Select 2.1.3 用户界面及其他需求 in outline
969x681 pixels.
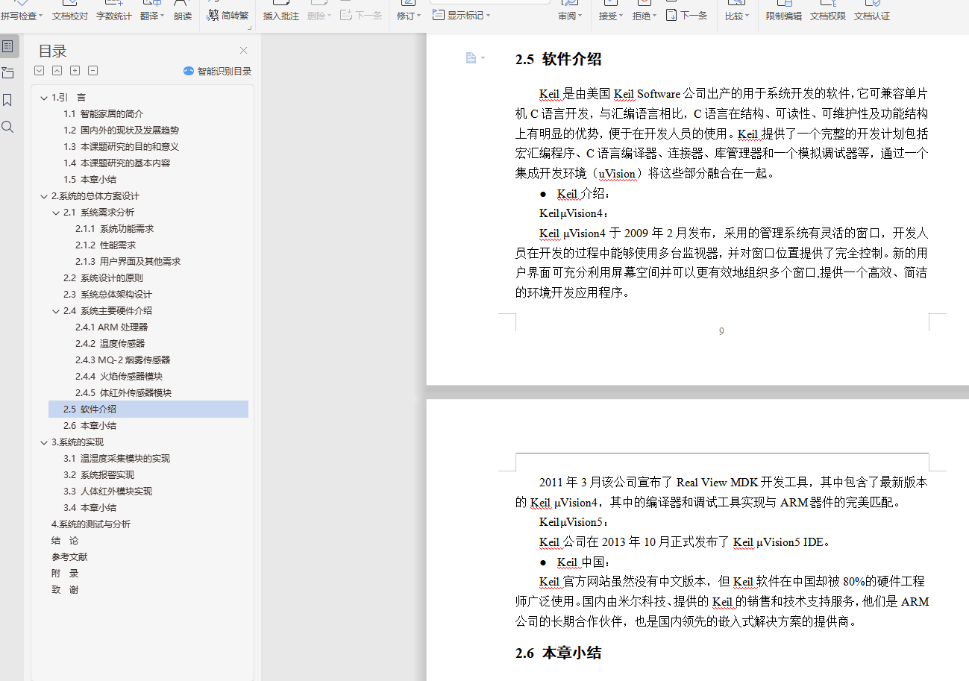128,262
